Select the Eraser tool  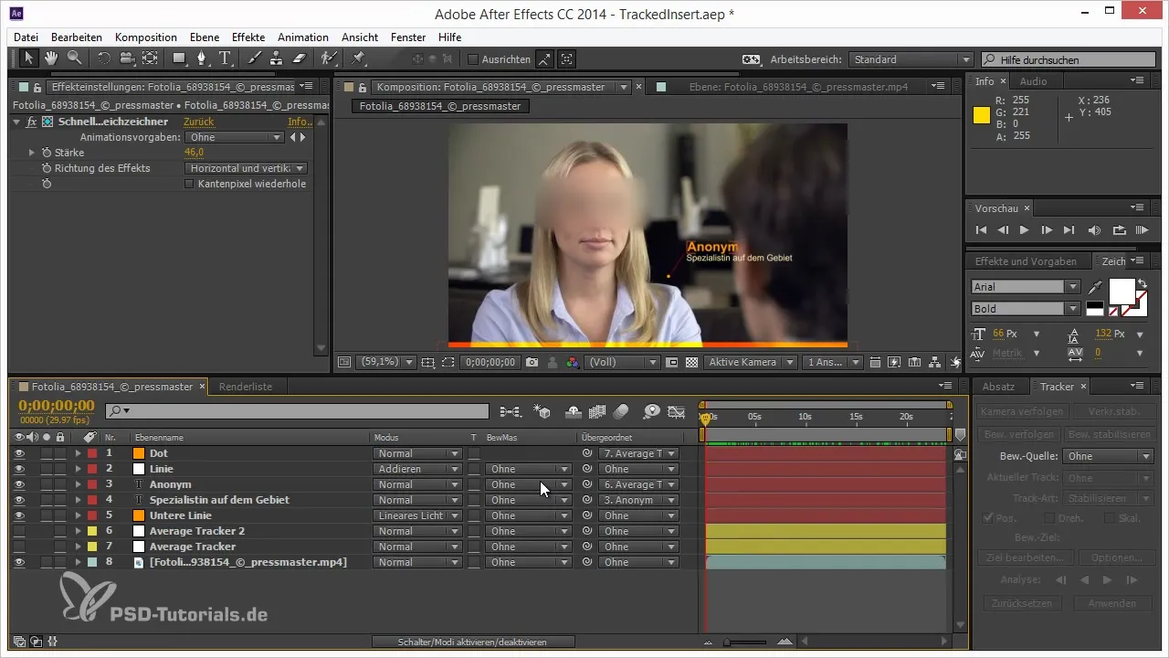pyautogui.click(x=299, y=58)
